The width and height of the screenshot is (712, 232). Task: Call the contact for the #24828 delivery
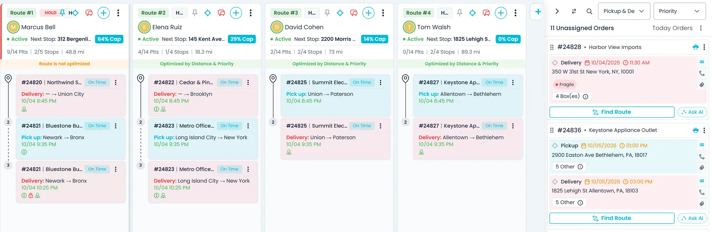(702, 73)
